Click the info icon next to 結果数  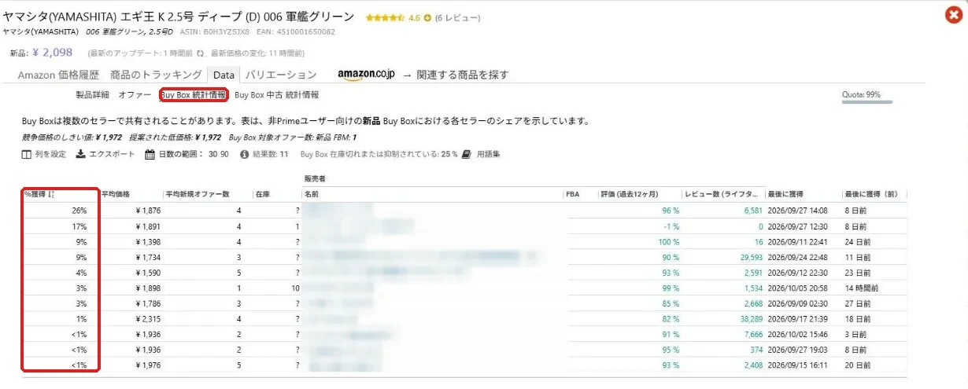click(245, 154)
